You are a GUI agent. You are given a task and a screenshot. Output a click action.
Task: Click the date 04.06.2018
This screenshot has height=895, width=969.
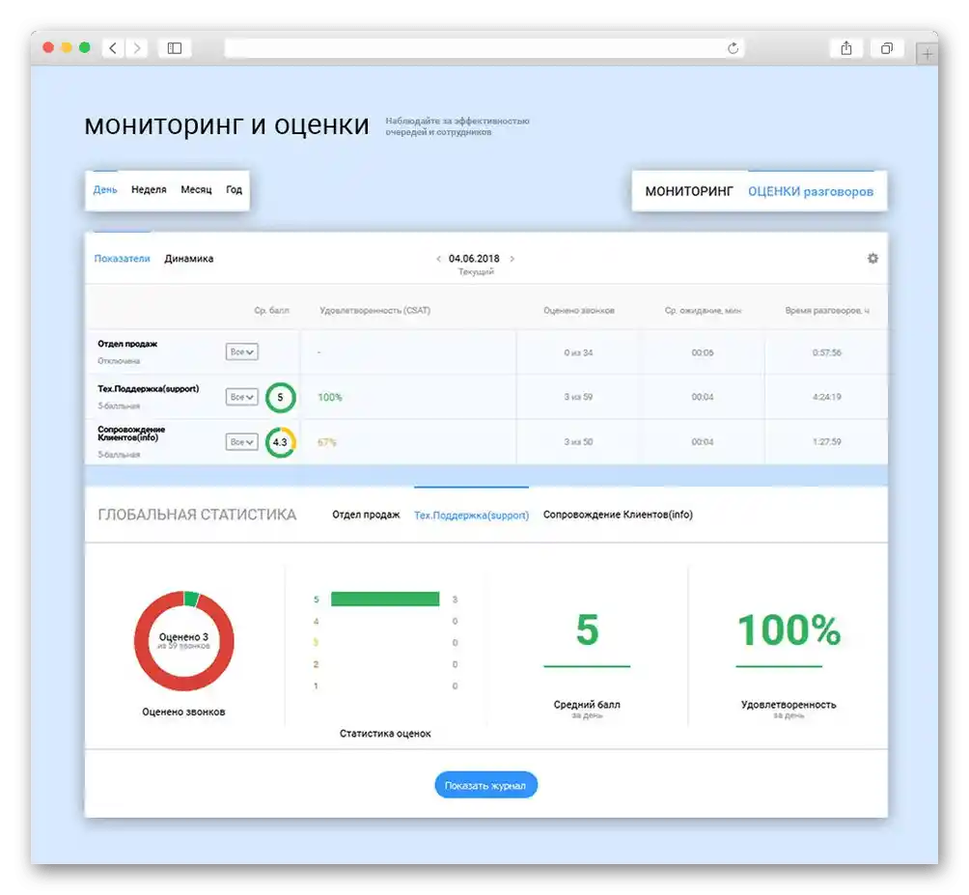(474, 259)
